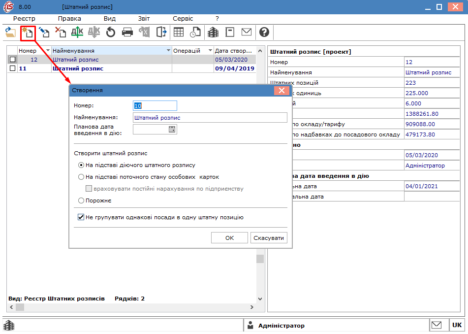Click the building icon in toolbar
Image resolution: width=468 pixels, height=334 pixels.
point(213,32)
